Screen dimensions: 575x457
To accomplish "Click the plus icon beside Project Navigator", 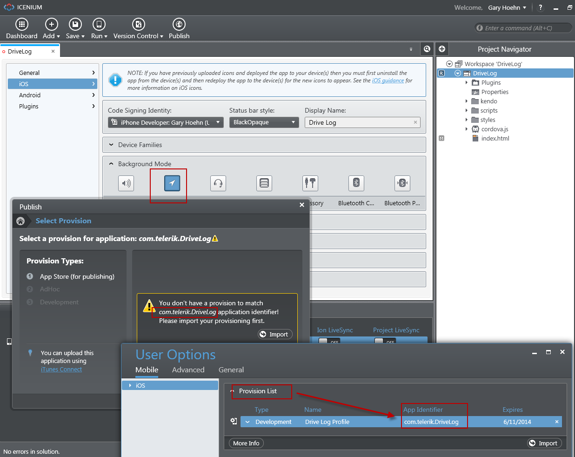I will 442,49.
